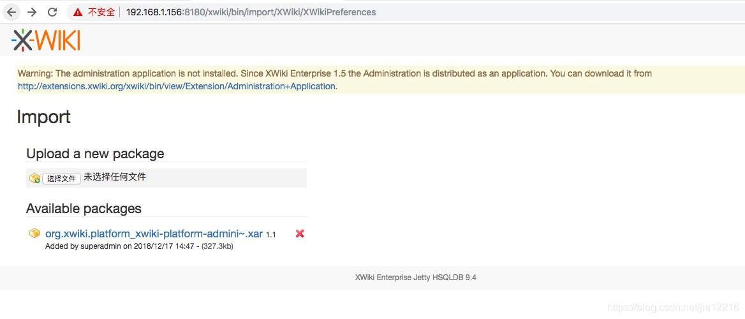This screenshot has width=745, height=319.
Task: Click the package icon next to the .xar file
Action: (34, 234)
